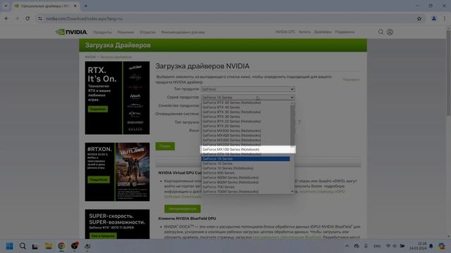Click the Подробнее button on the #RTXON Outlaws banner
Viewport: 451px width, 253px height.
(99, 180)
